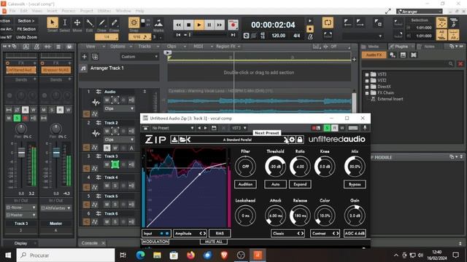This screenshot has width=467, height=262.
Task: Open the No Preset dropdown in plugin header
Action: coord(173,128)
